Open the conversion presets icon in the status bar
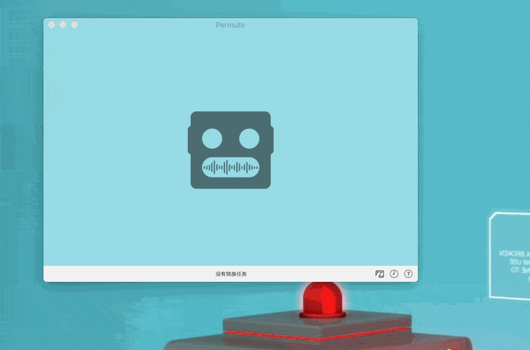This screenshot has width=530, height=350. 379,274
